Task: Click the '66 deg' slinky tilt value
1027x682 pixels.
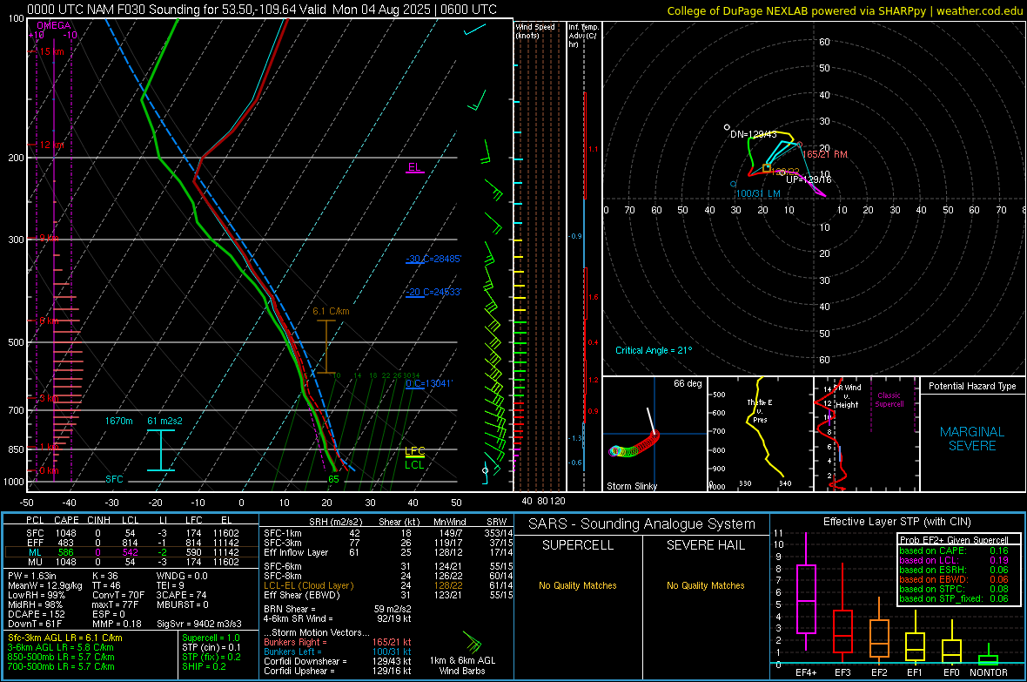Action: tap(688, 383)
